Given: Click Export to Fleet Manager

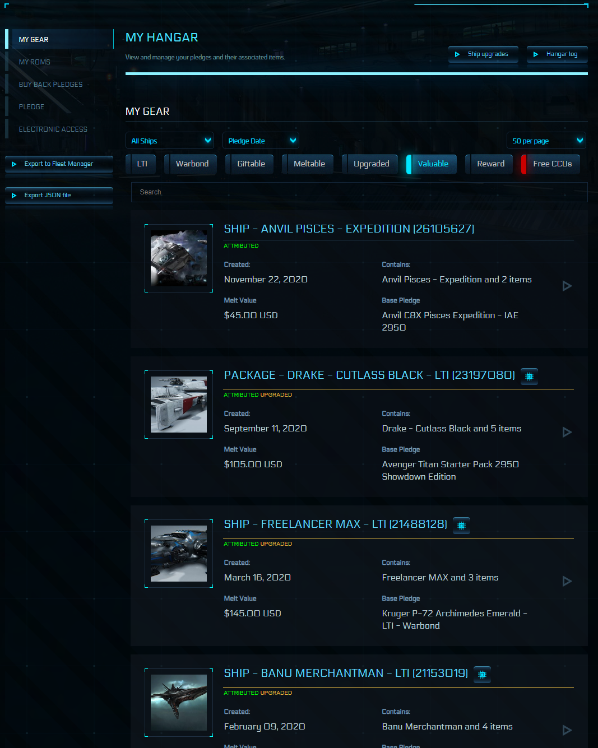Looking at the screenshot, I should tap(59, 164).
